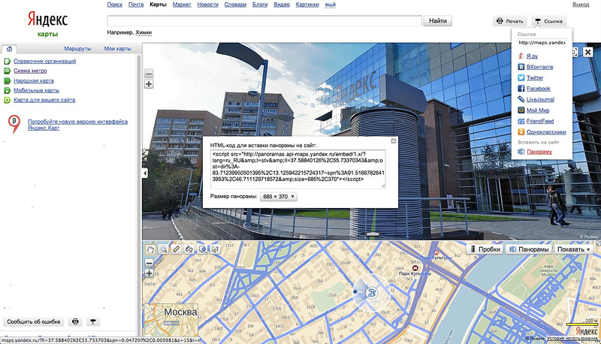
Task: Click the Химки example link
Action: [143, 32]
